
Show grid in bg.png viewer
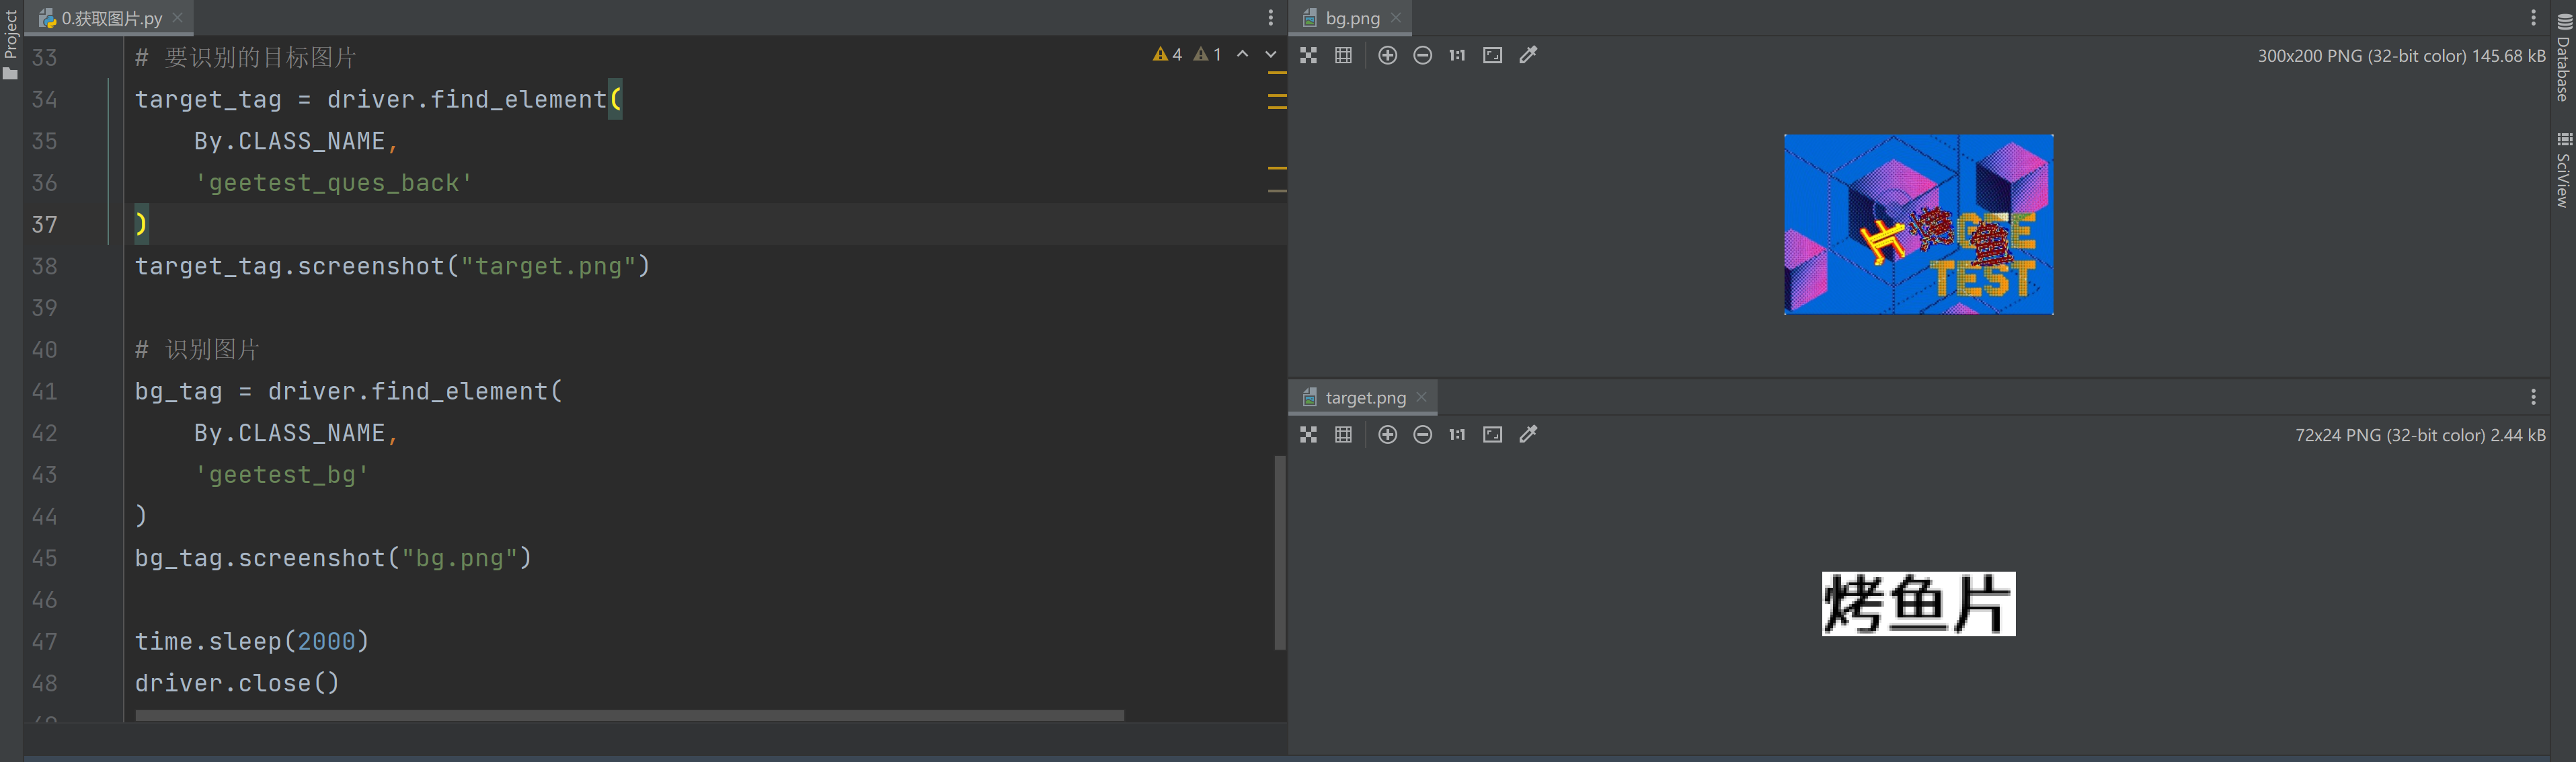[1343, 56]
